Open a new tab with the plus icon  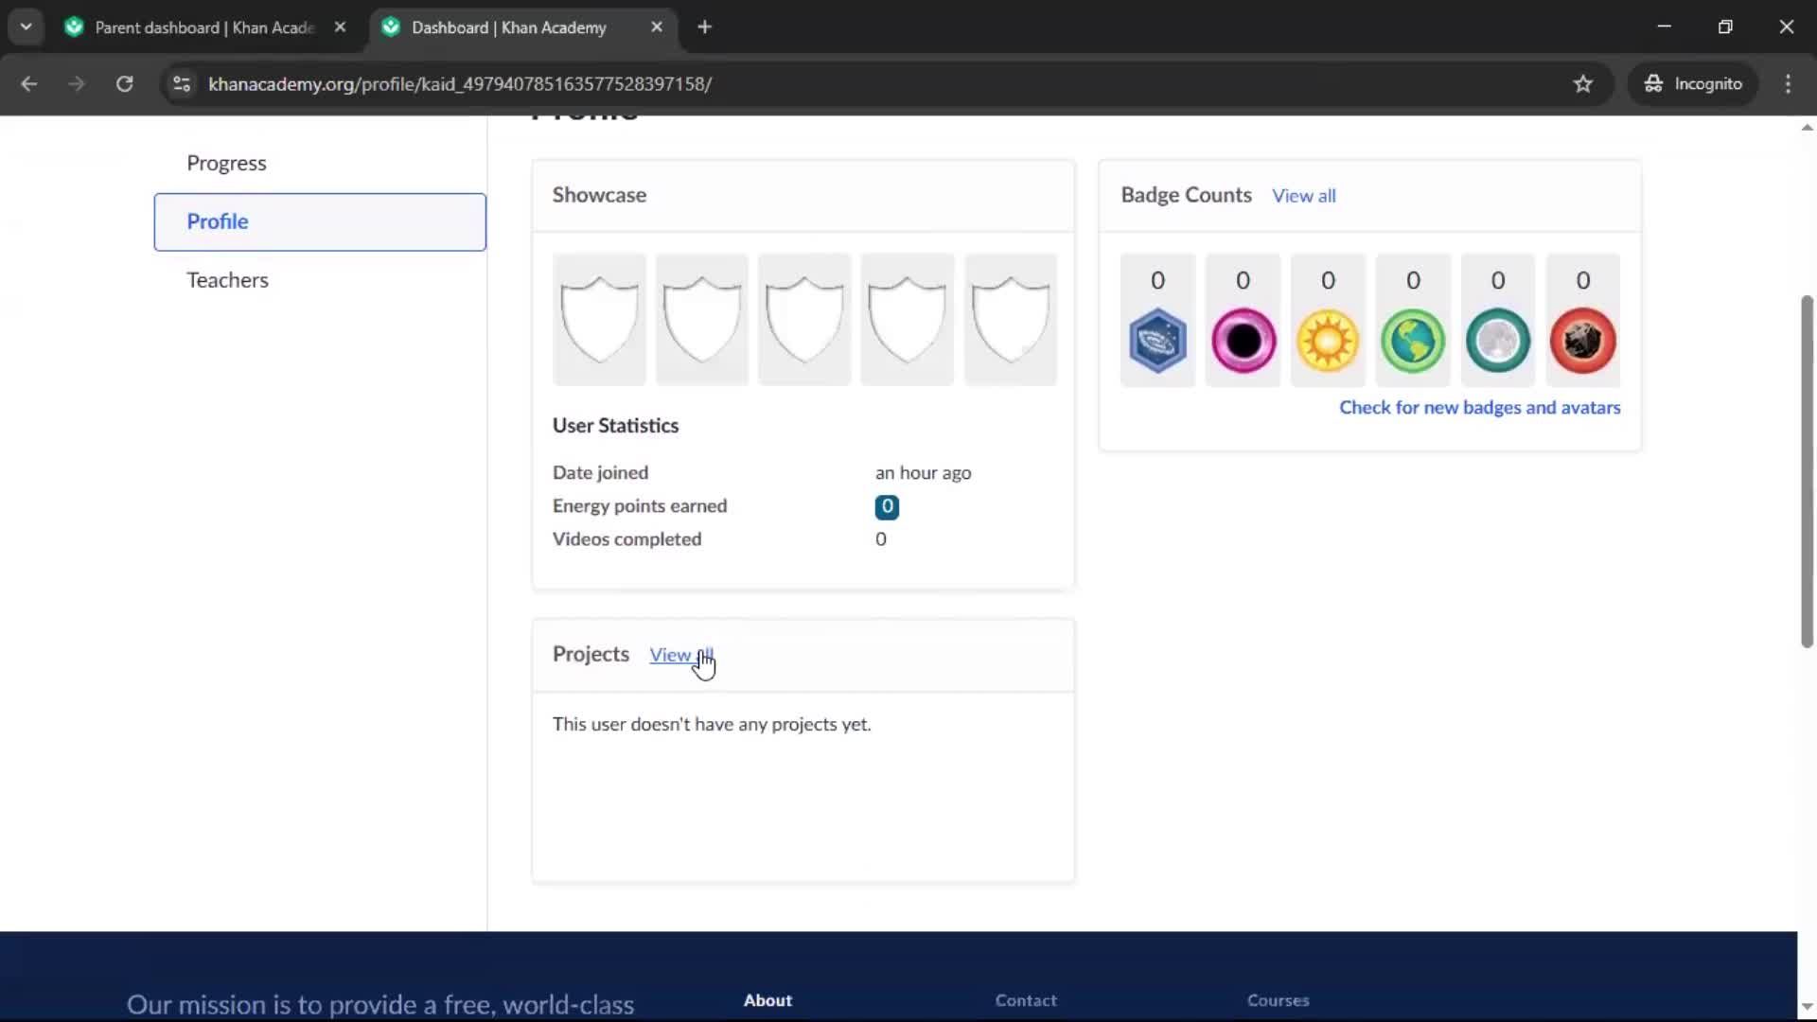point(704,27)
